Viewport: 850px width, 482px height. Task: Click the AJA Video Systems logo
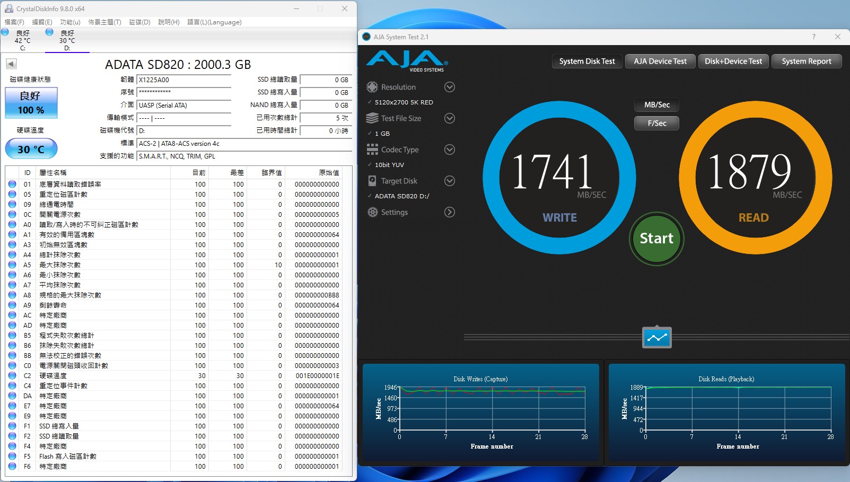(x=407, y=61)
